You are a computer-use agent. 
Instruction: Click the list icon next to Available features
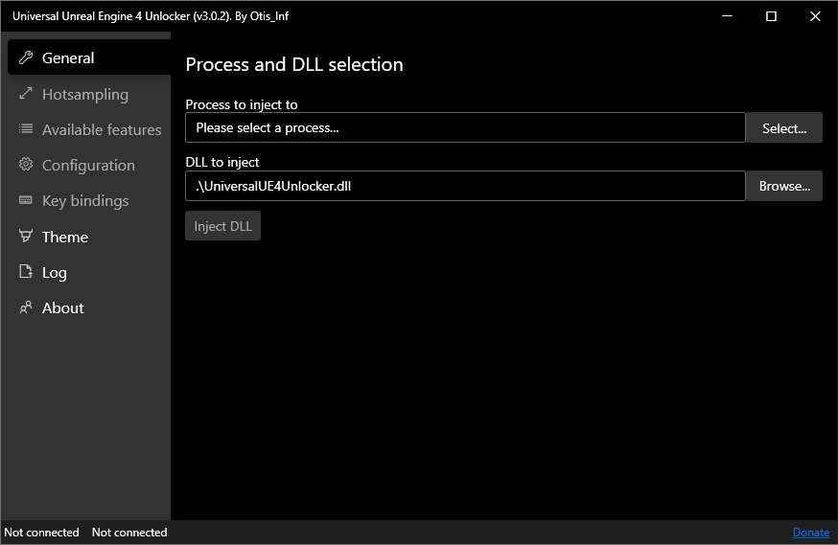point(26,128)
